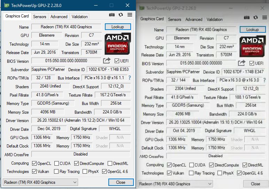
Task: Click the Oct 04, 2019 driver date value
Action: click(x=184, y=131)
